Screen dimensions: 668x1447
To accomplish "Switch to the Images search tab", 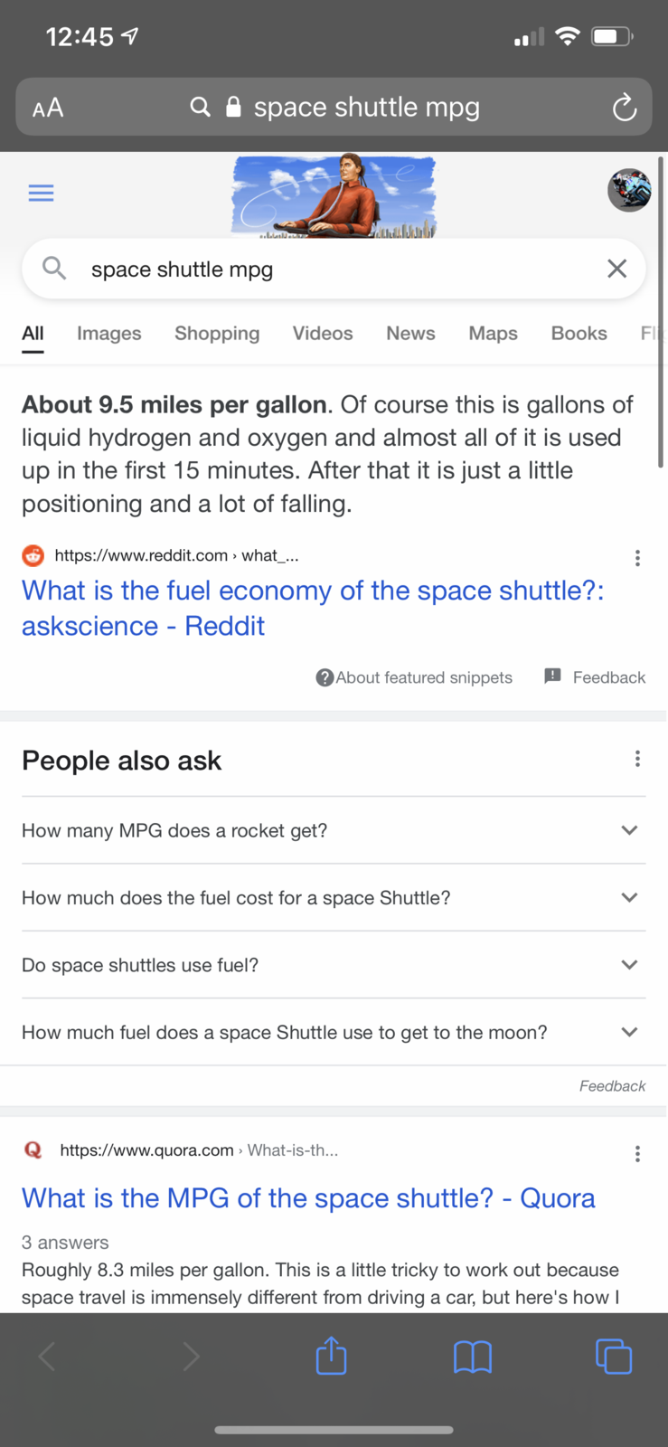I will coord(108,333).
